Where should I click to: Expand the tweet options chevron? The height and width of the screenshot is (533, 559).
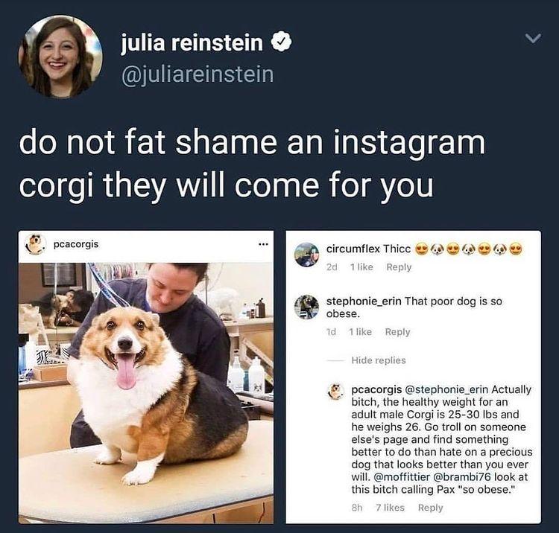click(533, 38)
